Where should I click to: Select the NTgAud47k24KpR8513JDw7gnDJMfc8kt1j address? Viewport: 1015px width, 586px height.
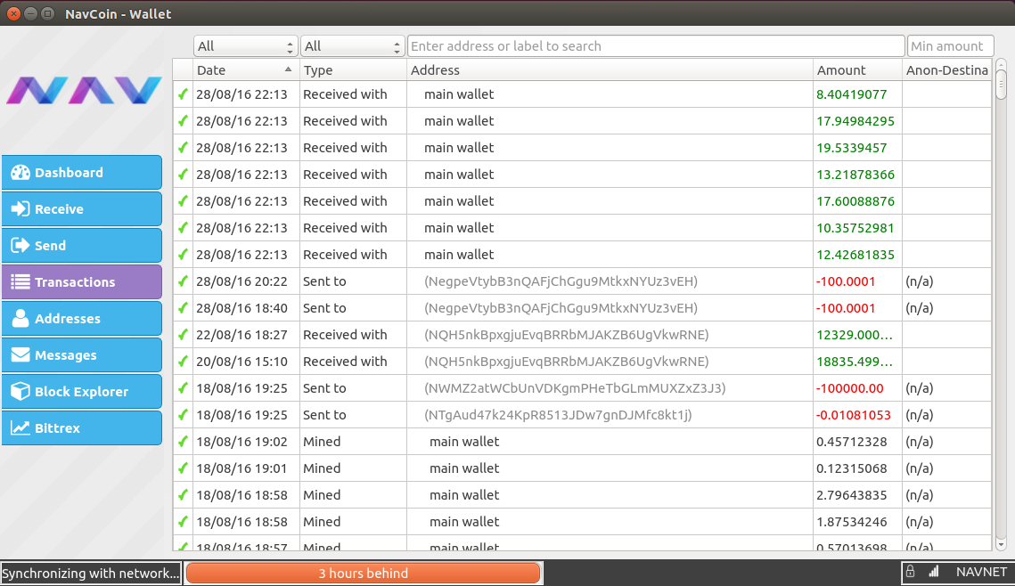tap(558, 415)
